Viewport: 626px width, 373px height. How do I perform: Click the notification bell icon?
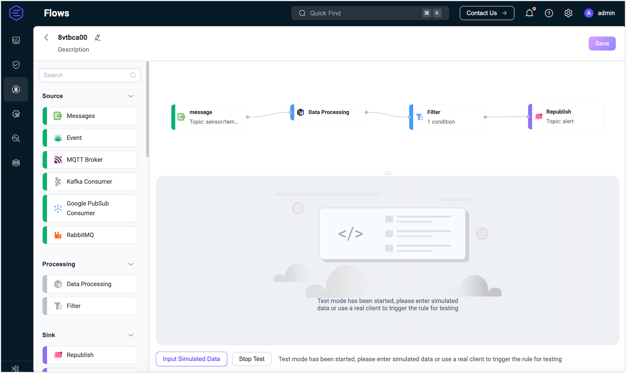pos(529,13)
